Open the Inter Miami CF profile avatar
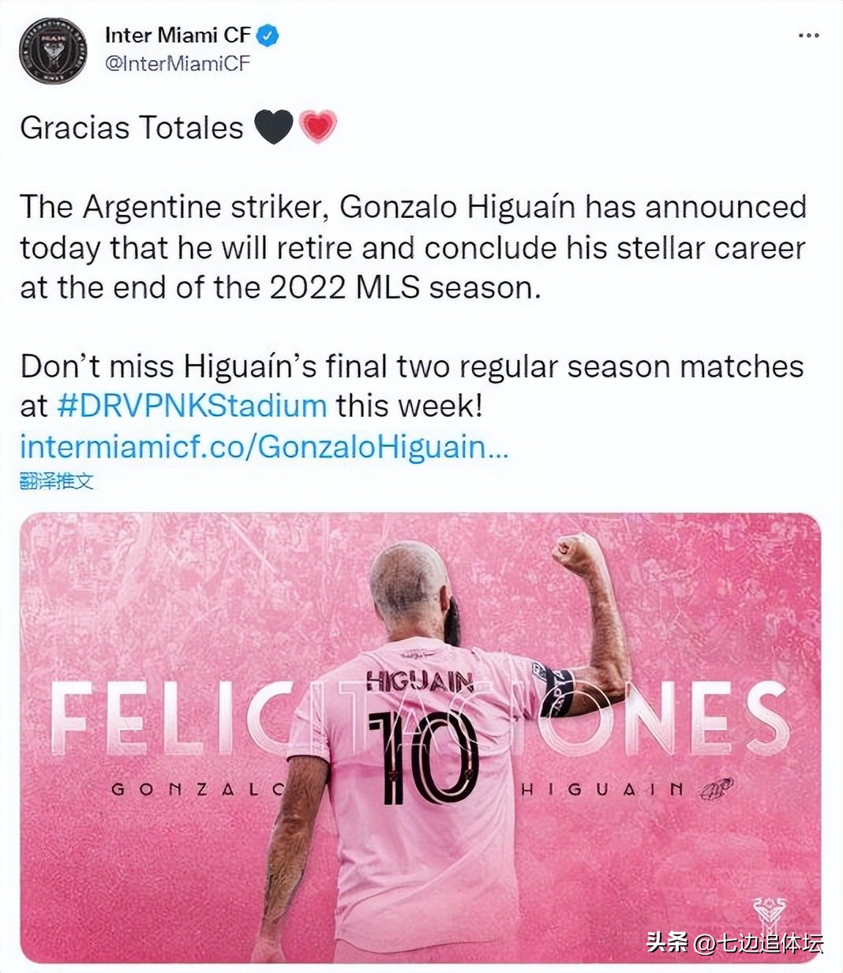The width and height of the screenshot is (843, 973). pos(53,50)
